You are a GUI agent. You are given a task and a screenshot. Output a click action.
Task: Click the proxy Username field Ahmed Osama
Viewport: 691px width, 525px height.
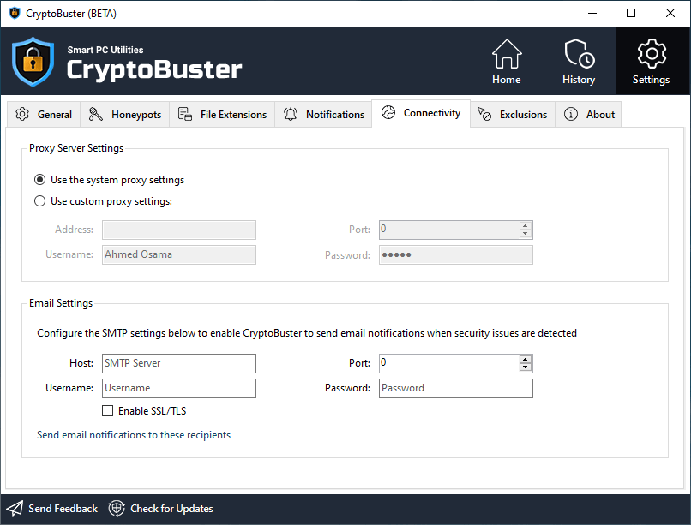pyautogui.click(x=179, y=255)
